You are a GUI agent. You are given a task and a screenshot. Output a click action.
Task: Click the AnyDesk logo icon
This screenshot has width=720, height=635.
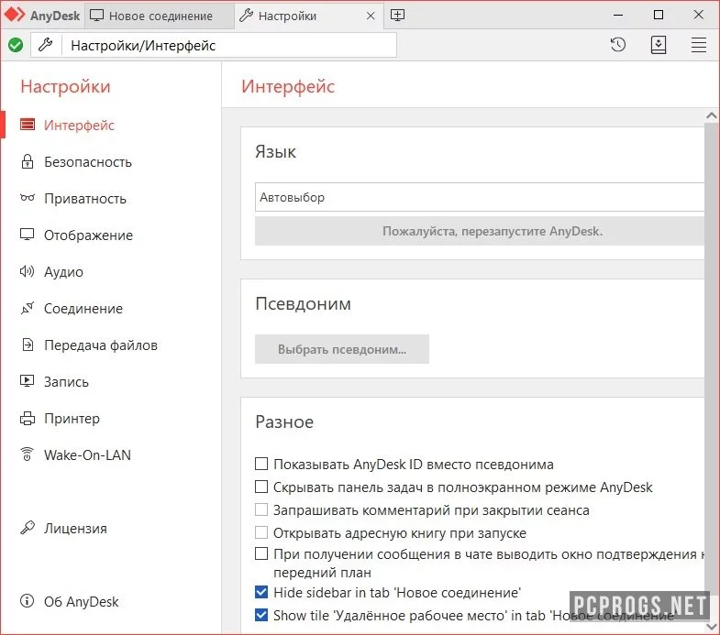click(15, 16)
